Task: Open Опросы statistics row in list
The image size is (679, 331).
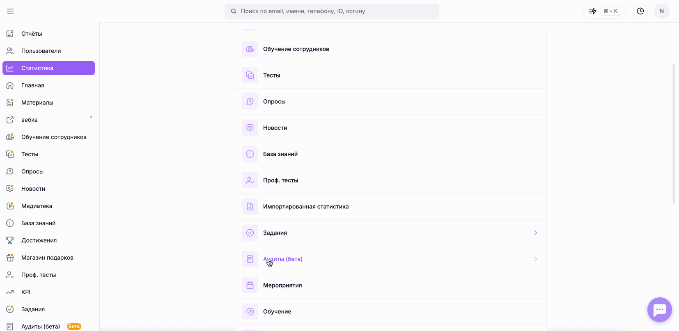Action: click(x=391, y=102)
